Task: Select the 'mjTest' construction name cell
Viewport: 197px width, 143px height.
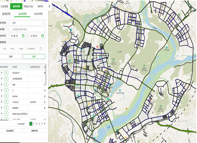Action: (20, 96)
